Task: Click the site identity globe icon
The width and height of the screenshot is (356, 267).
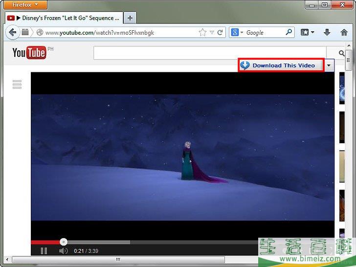Action: 40,32
